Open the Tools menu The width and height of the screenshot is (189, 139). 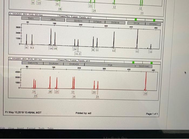click(x=41, y=128)
